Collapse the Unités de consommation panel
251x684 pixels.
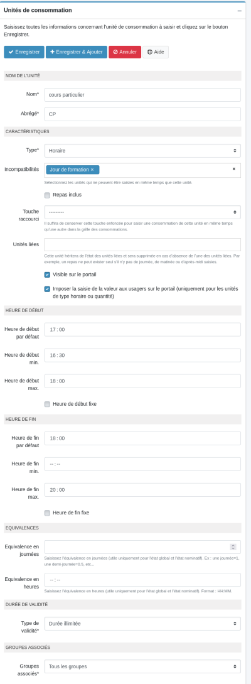[239, 11]
